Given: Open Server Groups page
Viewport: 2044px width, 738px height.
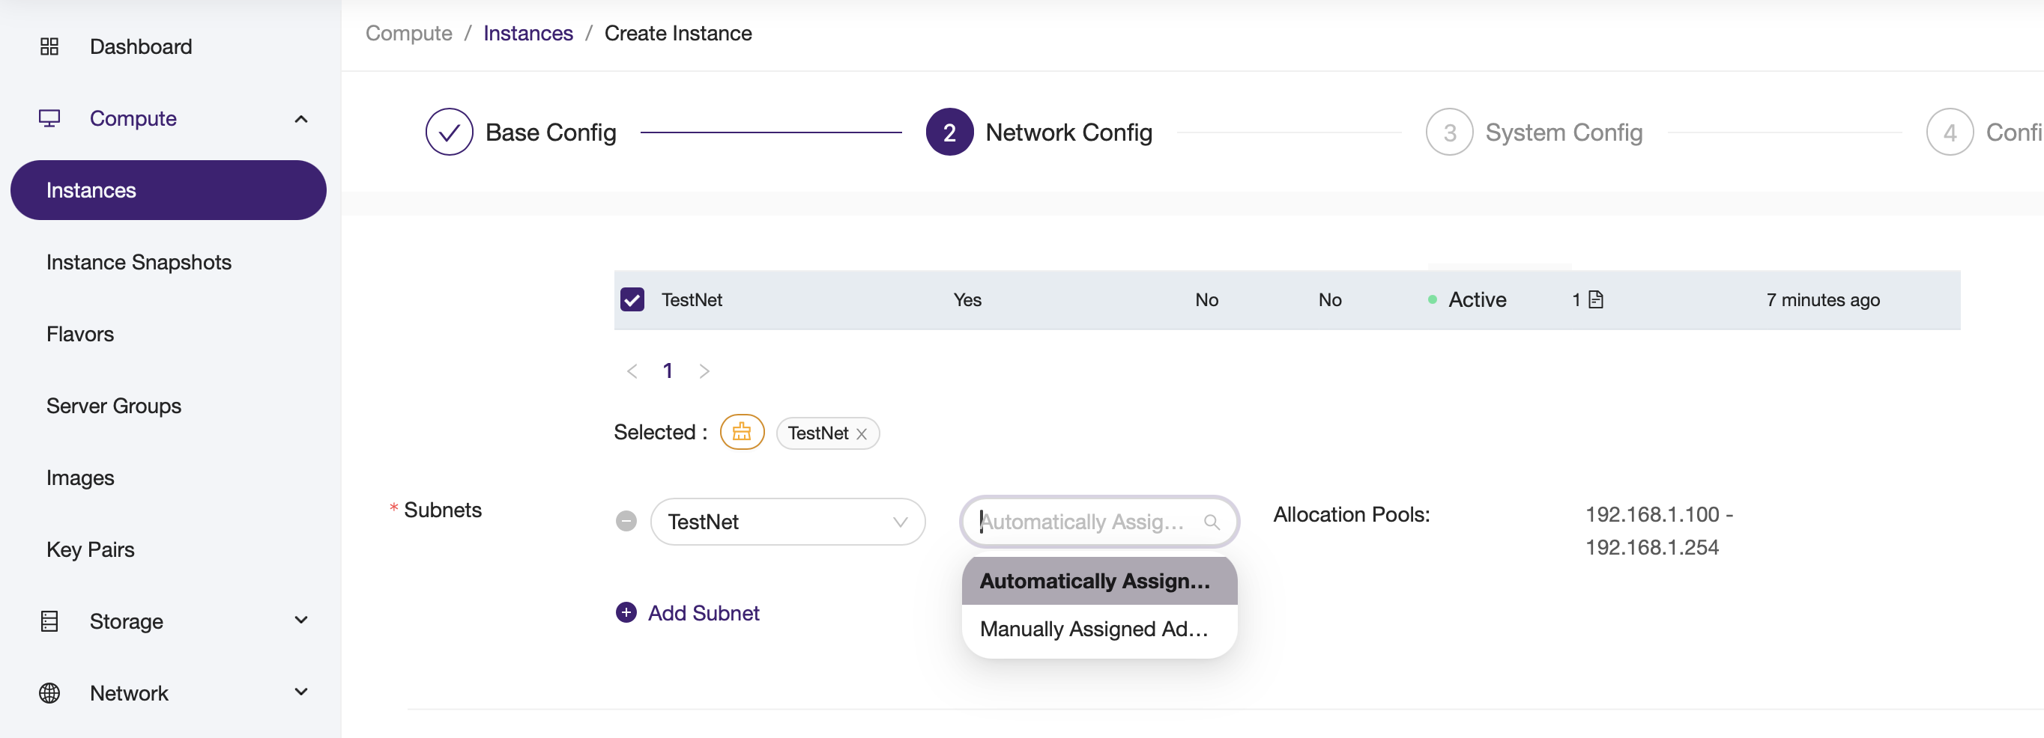Looking at the screenshot, I should click(113, 406).
